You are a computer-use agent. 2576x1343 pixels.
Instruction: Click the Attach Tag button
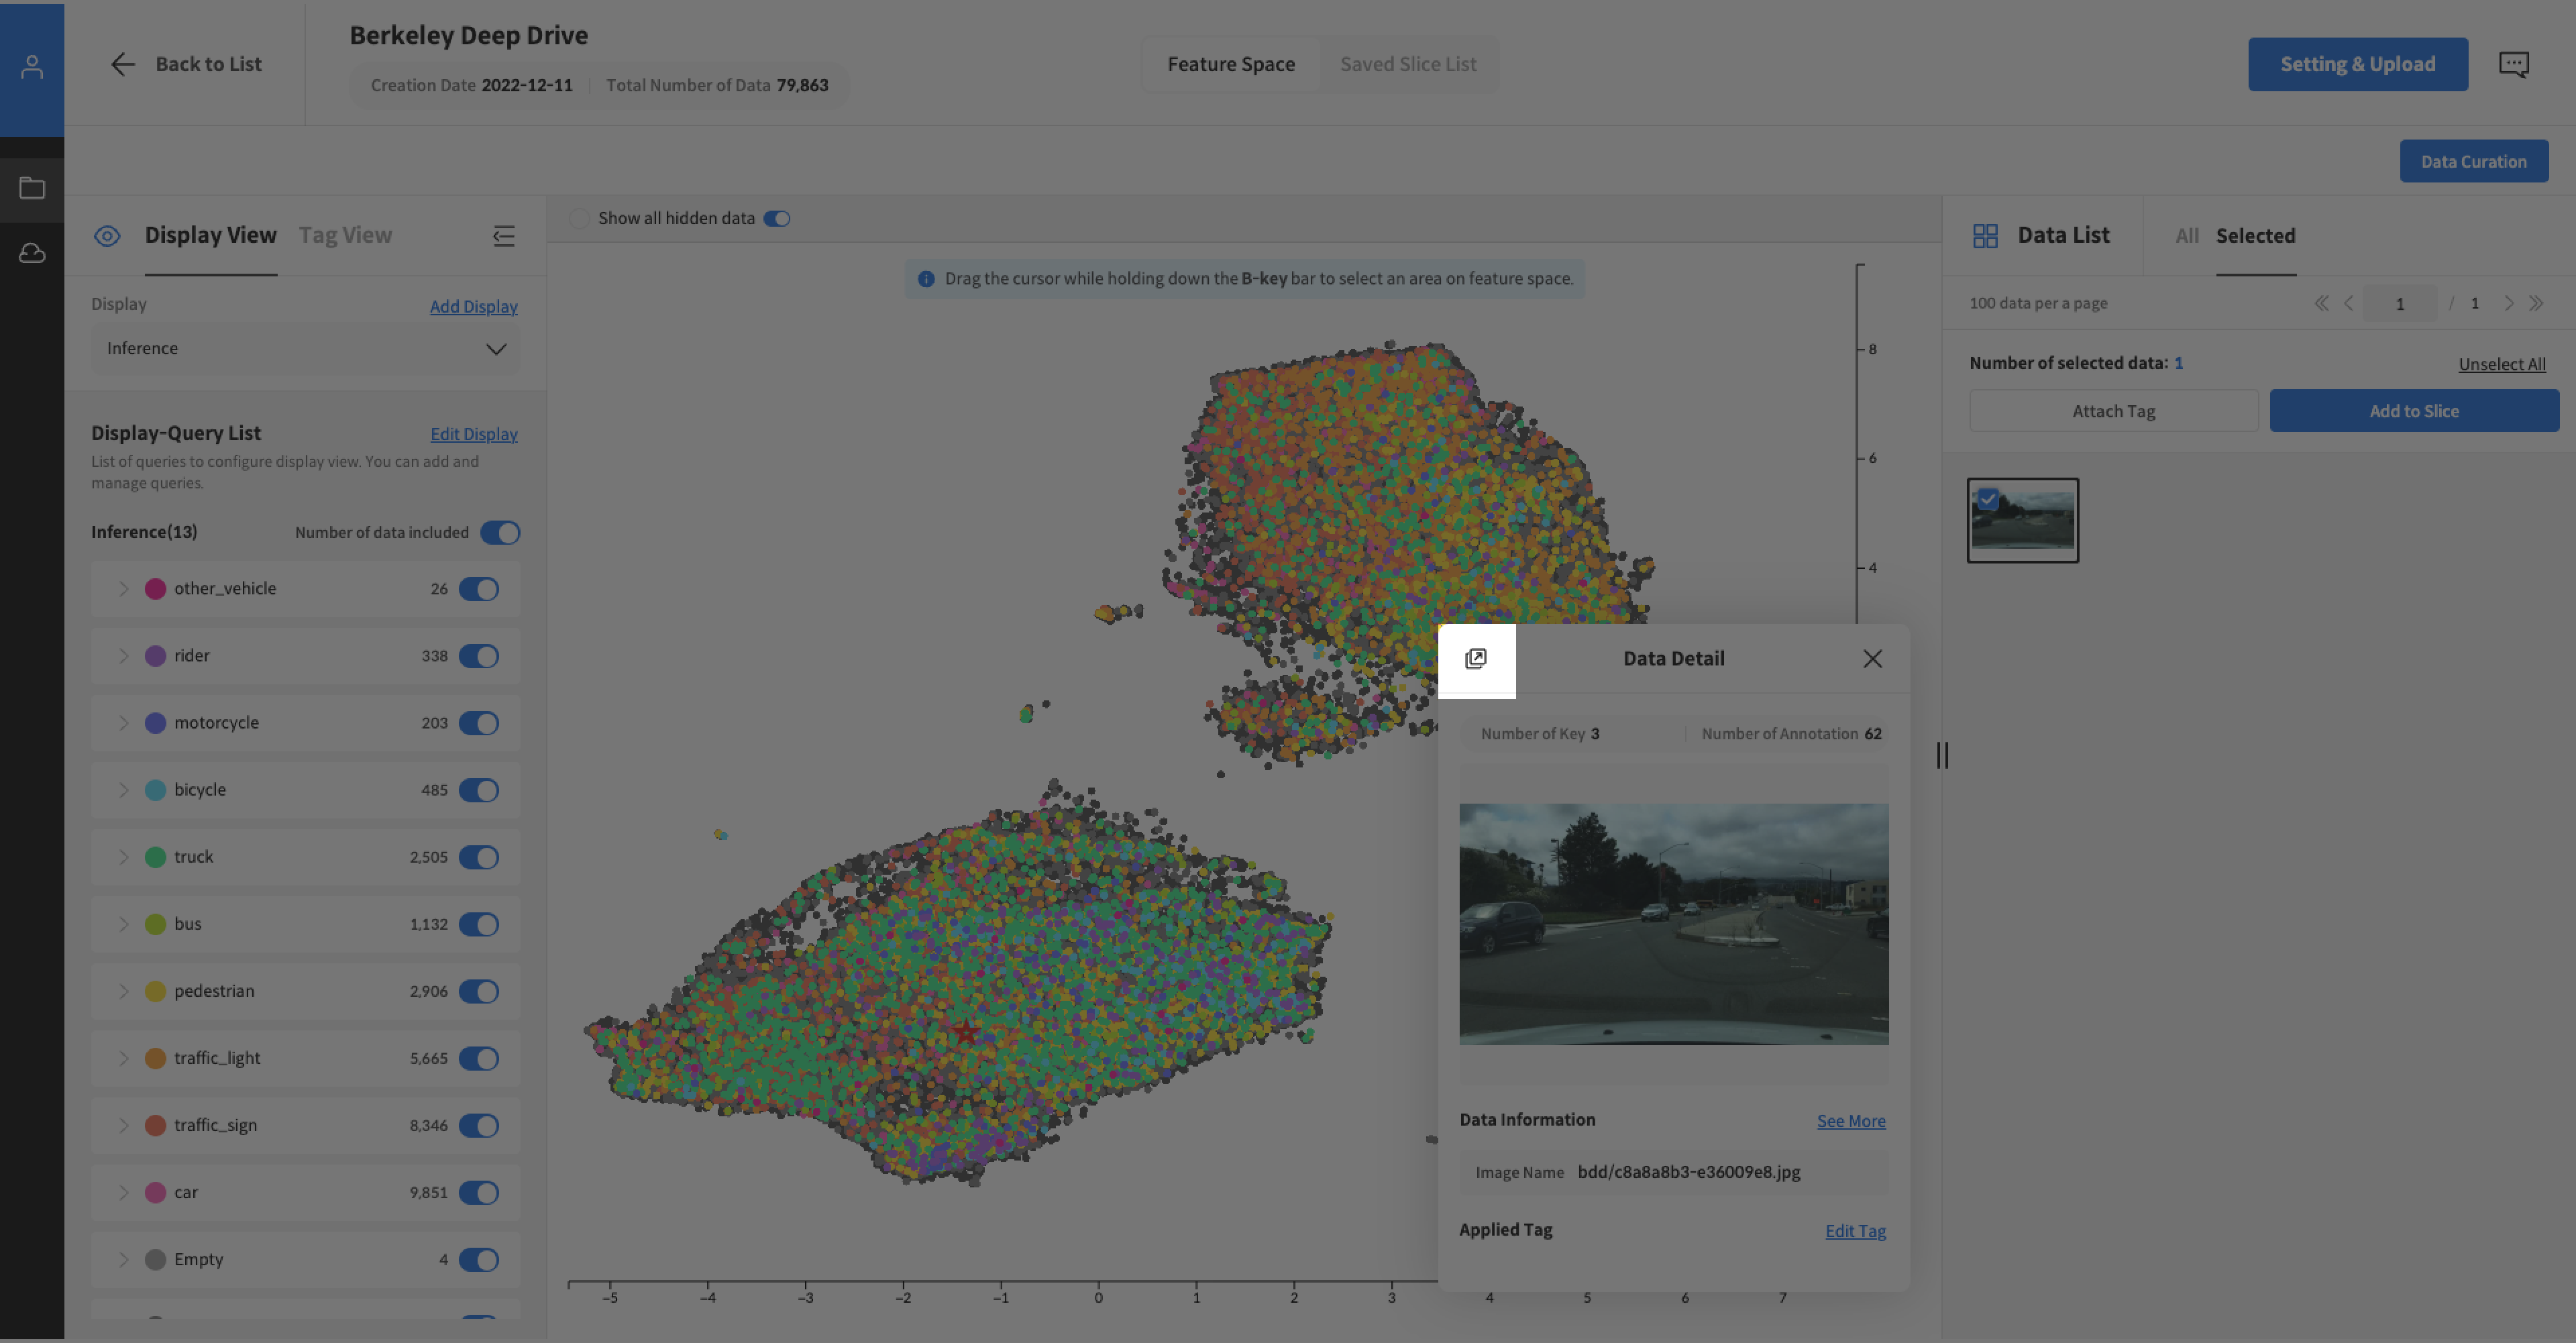pos(2113,411)
